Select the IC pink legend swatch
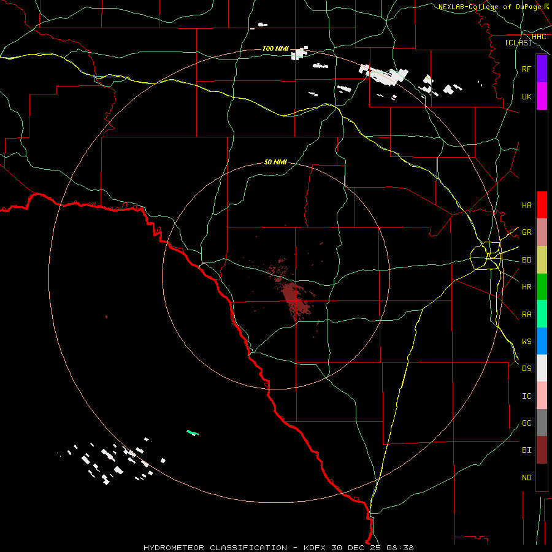 click(542, 396)
